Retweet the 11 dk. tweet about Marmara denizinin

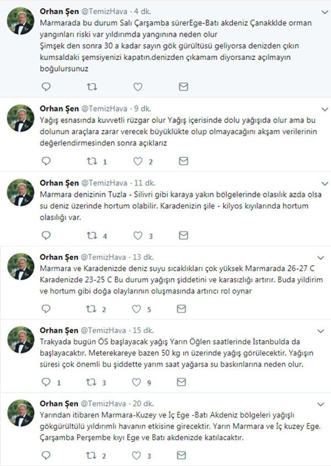[93, 235]
